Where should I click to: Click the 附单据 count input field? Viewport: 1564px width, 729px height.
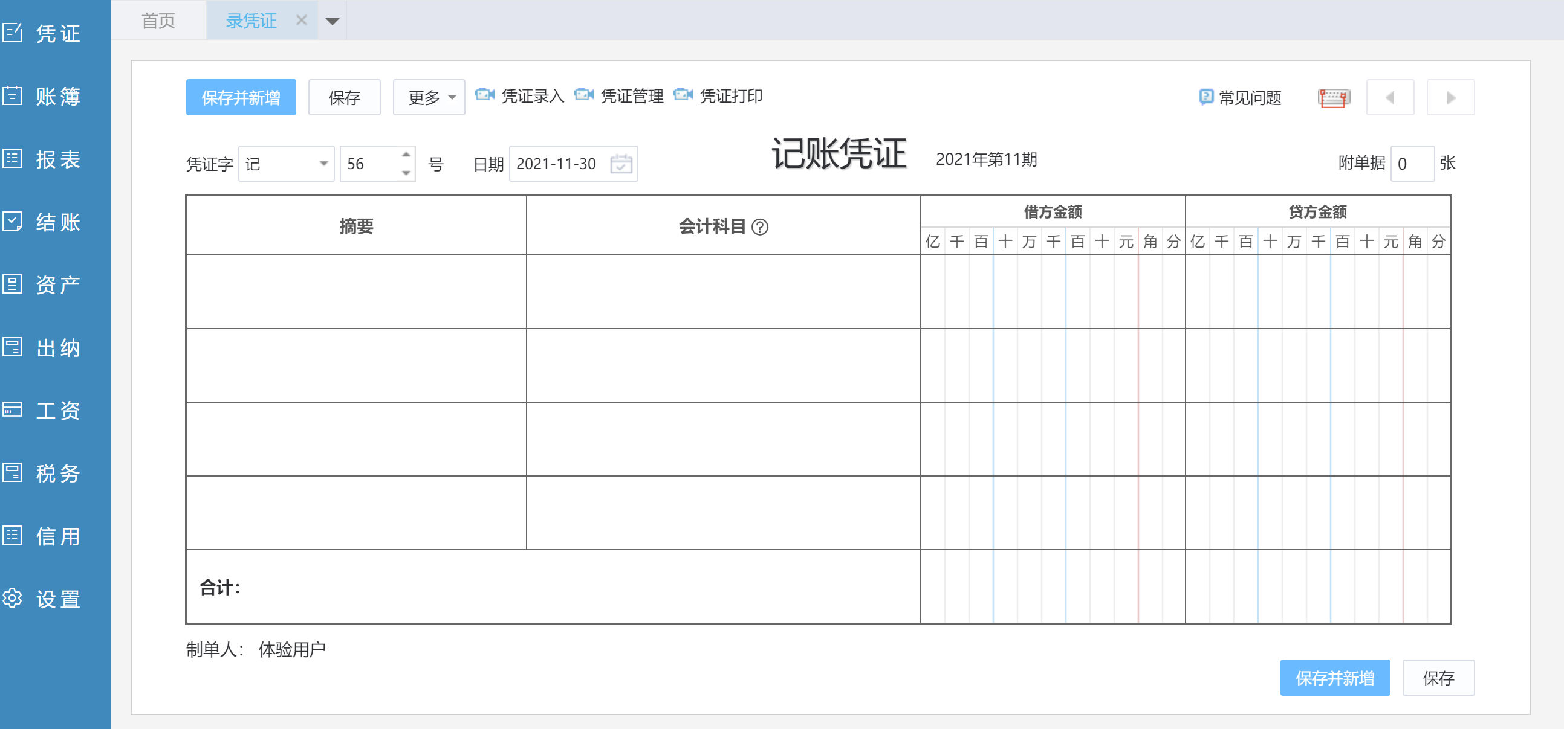click(x=1412, y=164)
